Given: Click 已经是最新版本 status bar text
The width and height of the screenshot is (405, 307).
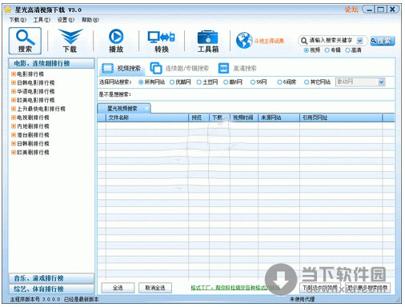Looking at the screenshot, I should point(82,300).
